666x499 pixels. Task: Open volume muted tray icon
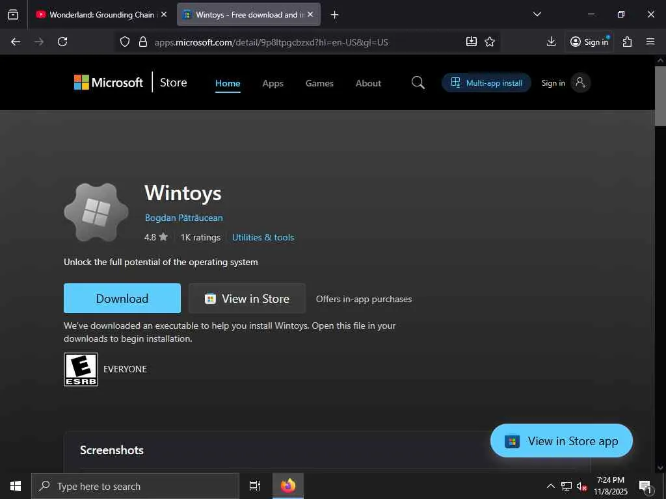pos(581,486)
